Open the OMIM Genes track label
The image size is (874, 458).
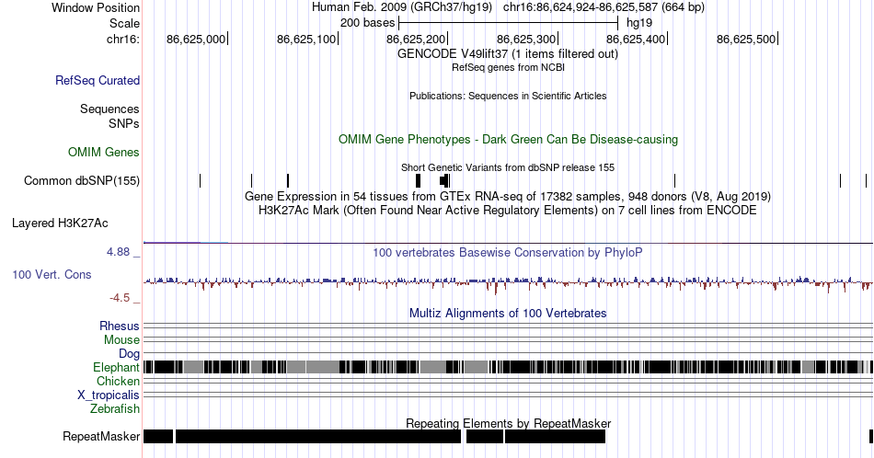pyautogui.click(x=104, y=152)
